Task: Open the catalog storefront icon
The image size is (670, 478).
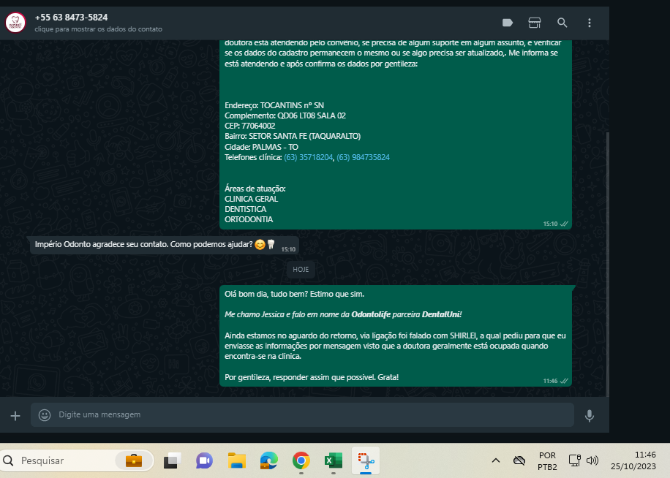Action: click(x=535, y=23)
